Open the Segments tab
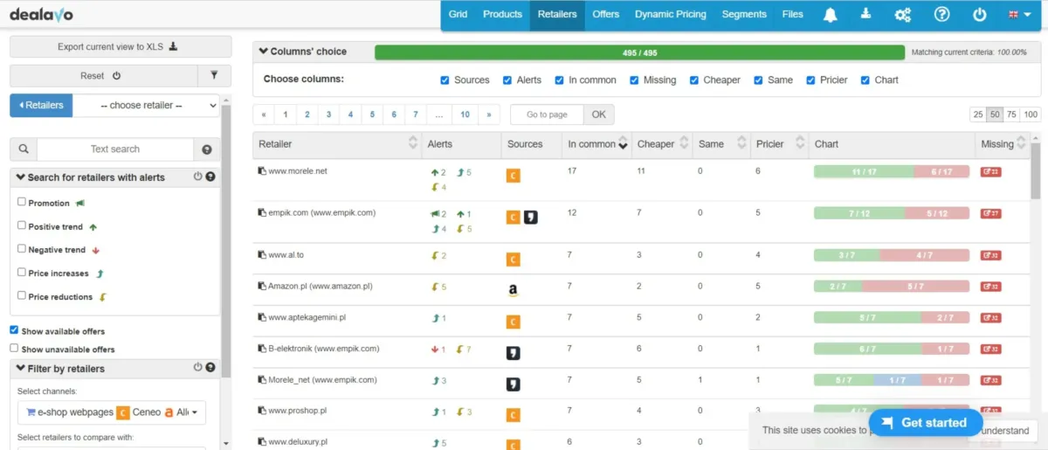This screenshot has height=450, width=1048. 744,14
